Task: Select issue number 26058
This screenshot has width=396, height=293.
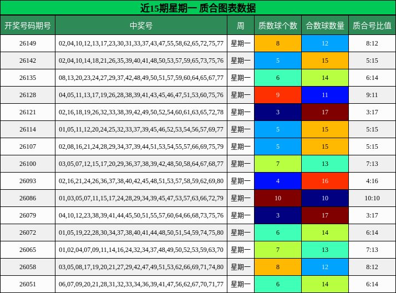Action: click(x=28, y=266)
